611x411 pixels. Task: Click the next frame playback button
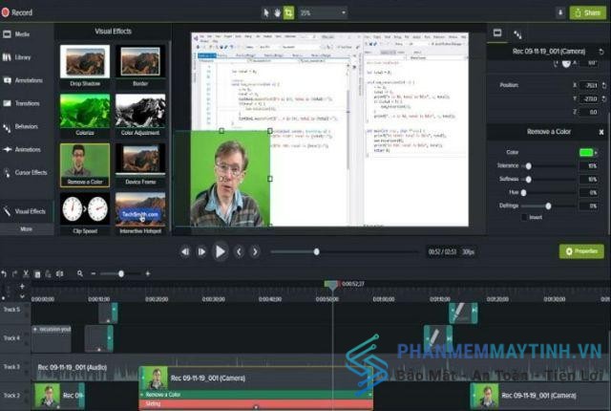(201, 252)
